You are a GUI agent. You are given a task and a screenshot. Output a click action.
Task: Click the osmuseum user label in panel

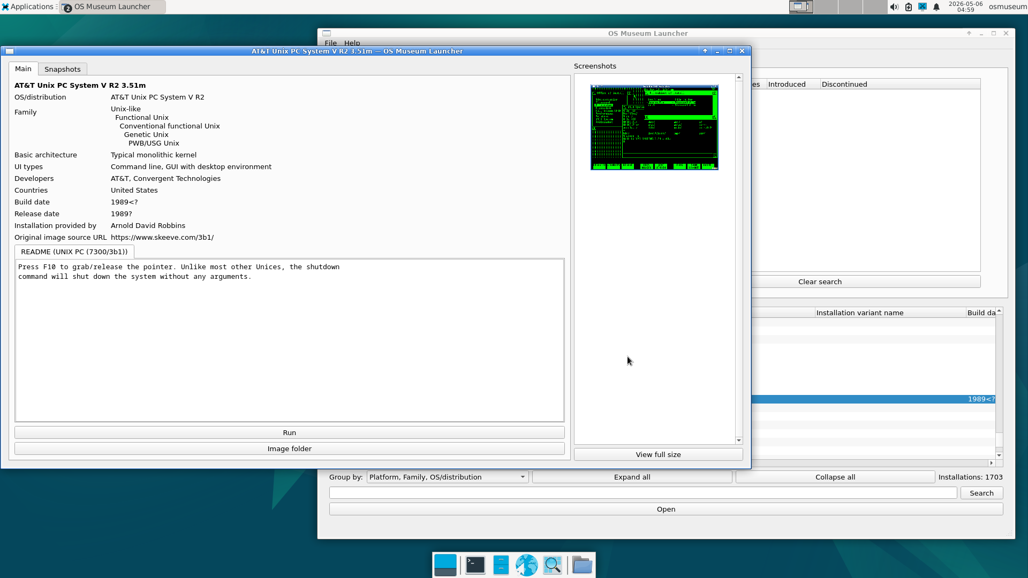(1008, 7)
